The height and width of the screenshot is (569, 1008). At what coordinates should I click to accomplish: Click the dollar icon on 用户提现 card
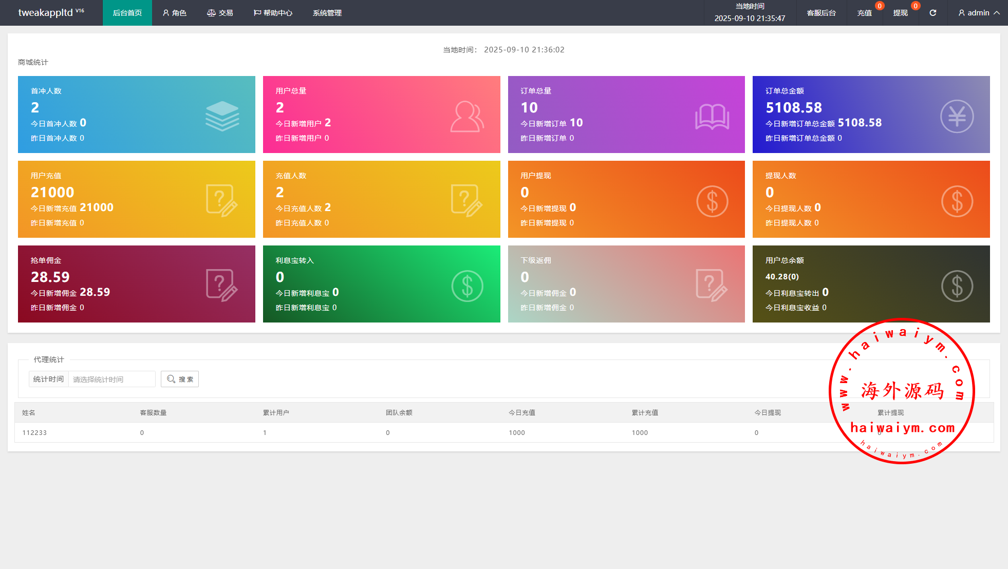[712, 201]
